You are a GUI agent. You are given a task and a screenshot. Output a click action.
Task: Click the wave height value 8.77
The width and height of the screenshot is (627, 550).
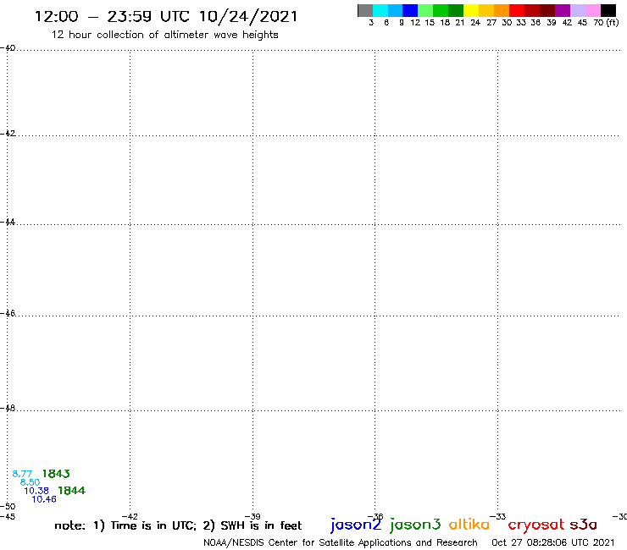click(22, 474)
